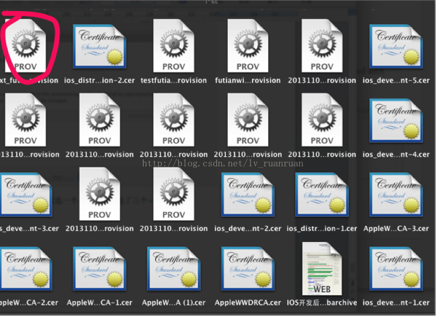Select the ...CA-2.cer certificate icon

26,269
